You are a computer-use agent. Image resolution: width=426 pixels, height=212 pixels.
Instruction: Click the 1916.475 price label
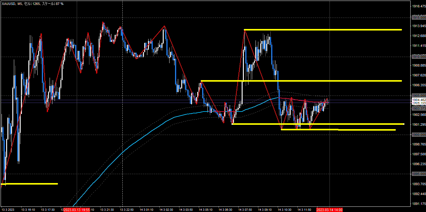(x=419, y=6)
